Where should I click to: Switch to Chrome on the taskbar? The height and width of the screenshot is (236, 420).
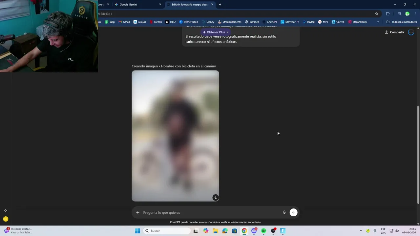click(244, 231)
